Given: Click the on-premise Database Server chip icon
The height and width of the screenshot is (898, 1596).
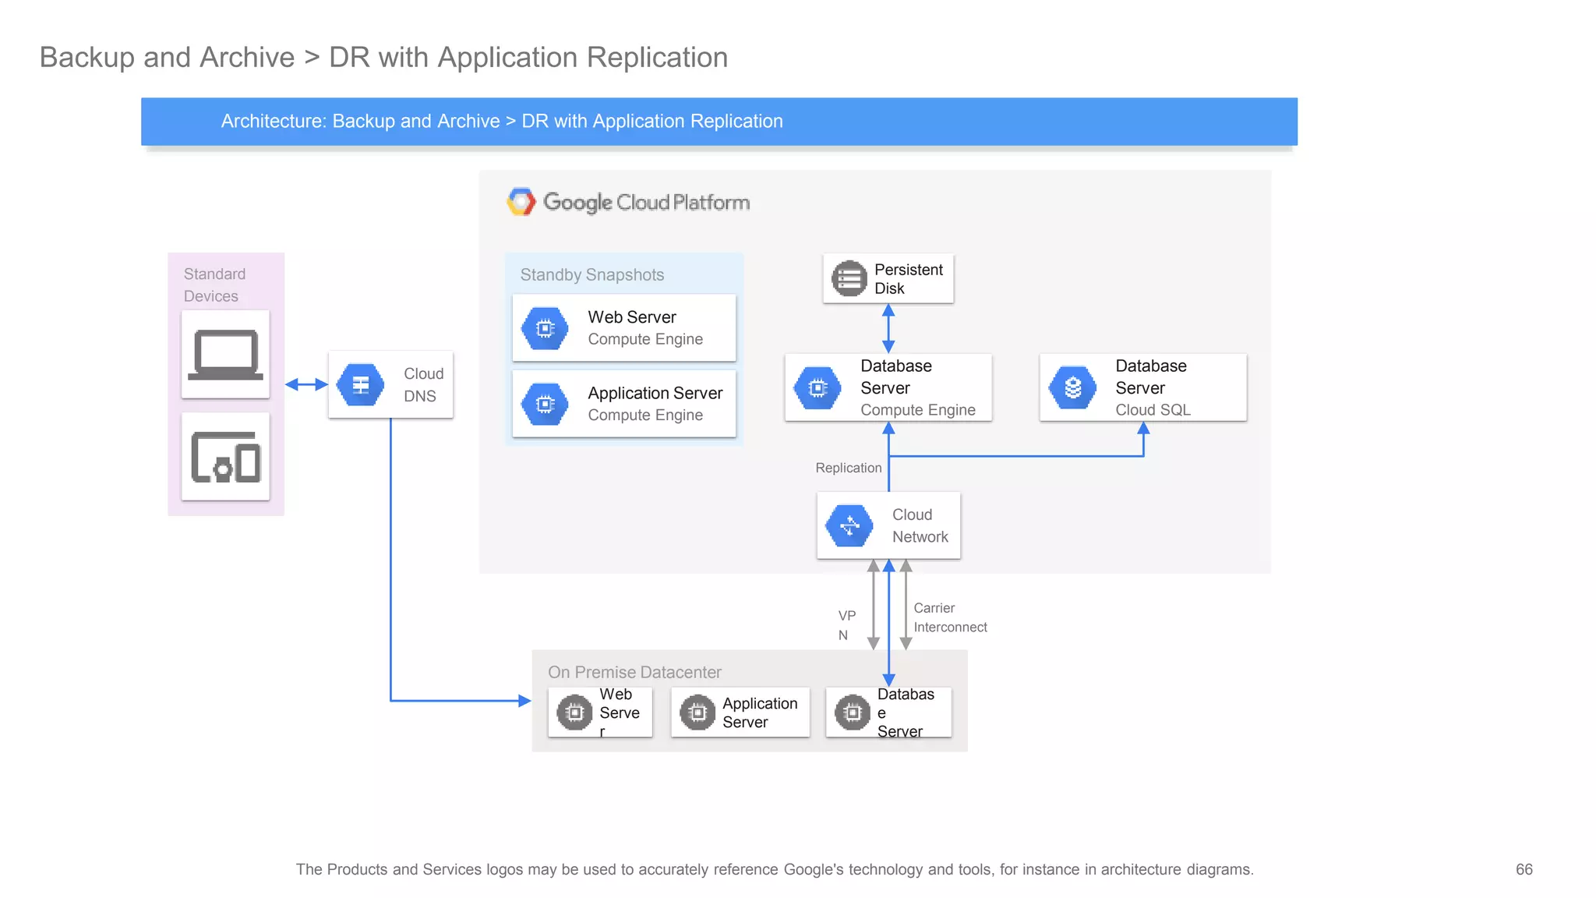Looking at the screenshot, I should 853,712.
